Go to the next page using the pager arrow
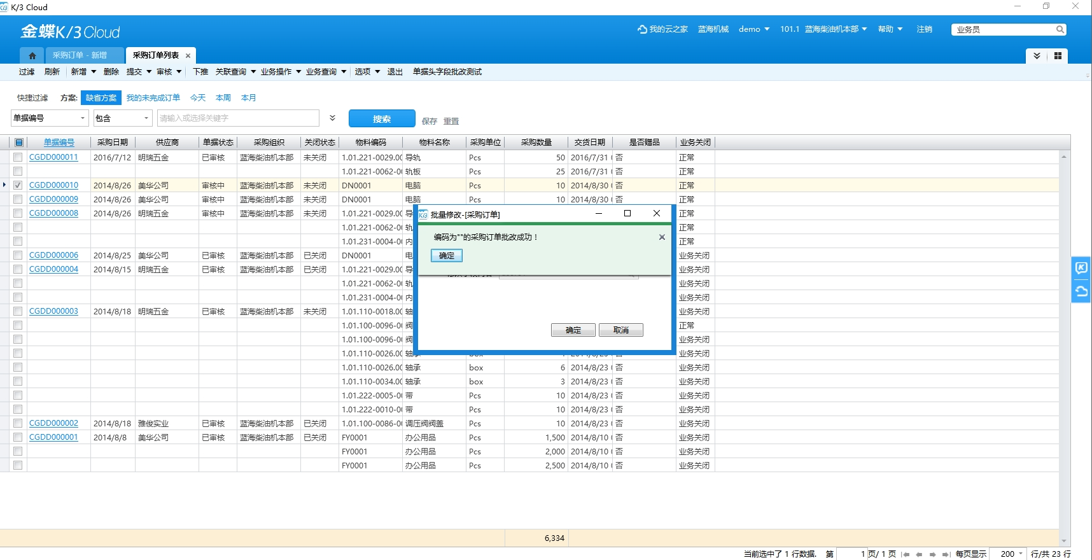The image size is (1092, 560). click(933, 554)
